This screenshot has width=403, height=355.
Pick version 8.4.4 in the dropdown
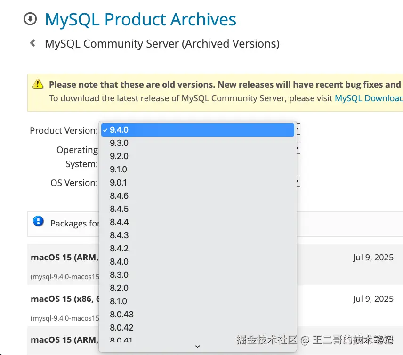click(197, 222)
